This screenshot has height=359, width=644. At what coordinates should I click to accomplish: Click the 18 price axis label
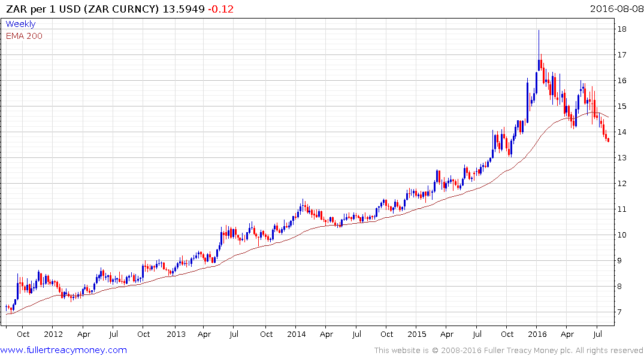click(x=621, y=29)
